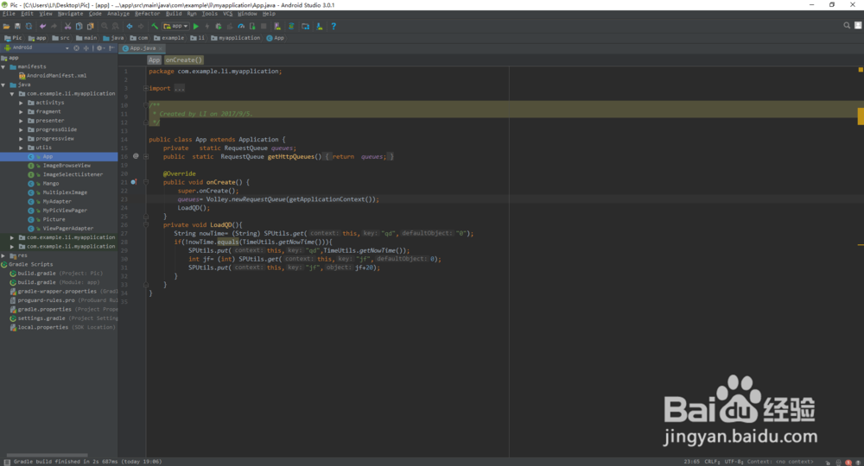Click the Make Project hammer icon
Viewport: 864px width, 466px height.
155,26
